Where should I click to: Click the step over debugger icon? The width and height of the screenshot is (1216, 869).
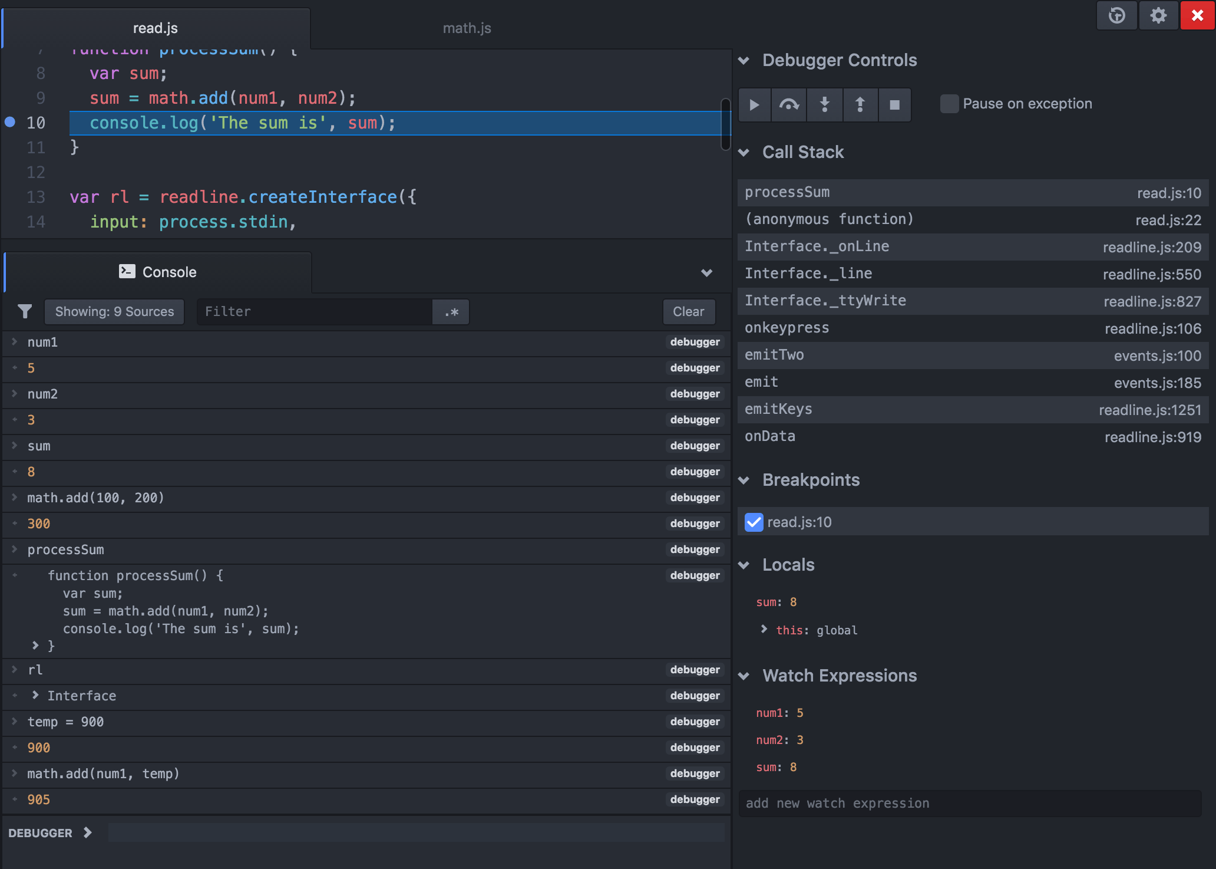789,105
